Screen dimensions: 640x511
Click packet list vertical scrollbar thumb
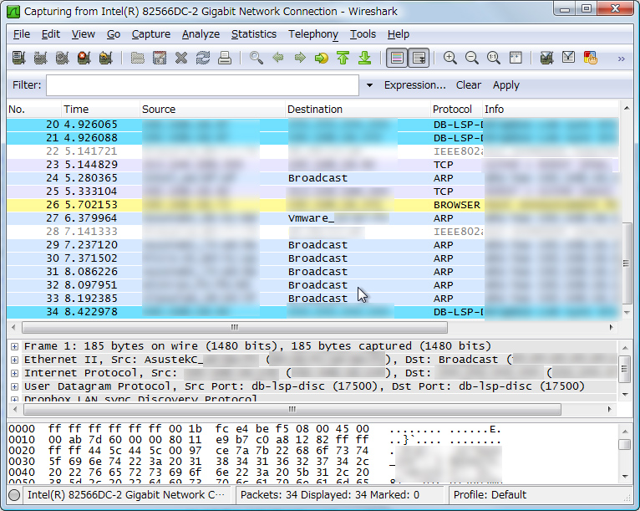pyautogui.click(x=626, y=263)
